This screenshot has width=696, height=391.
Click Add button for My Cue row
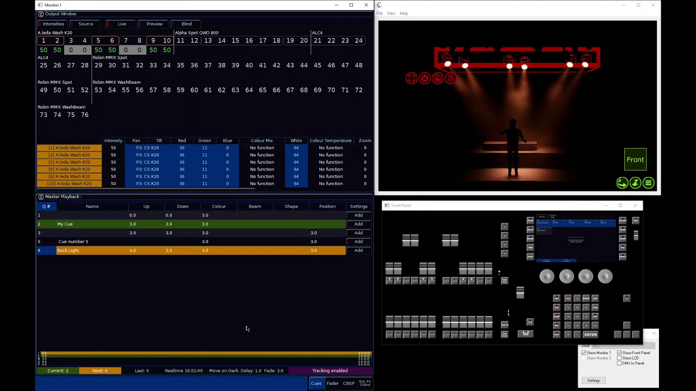tap(358, 224)
